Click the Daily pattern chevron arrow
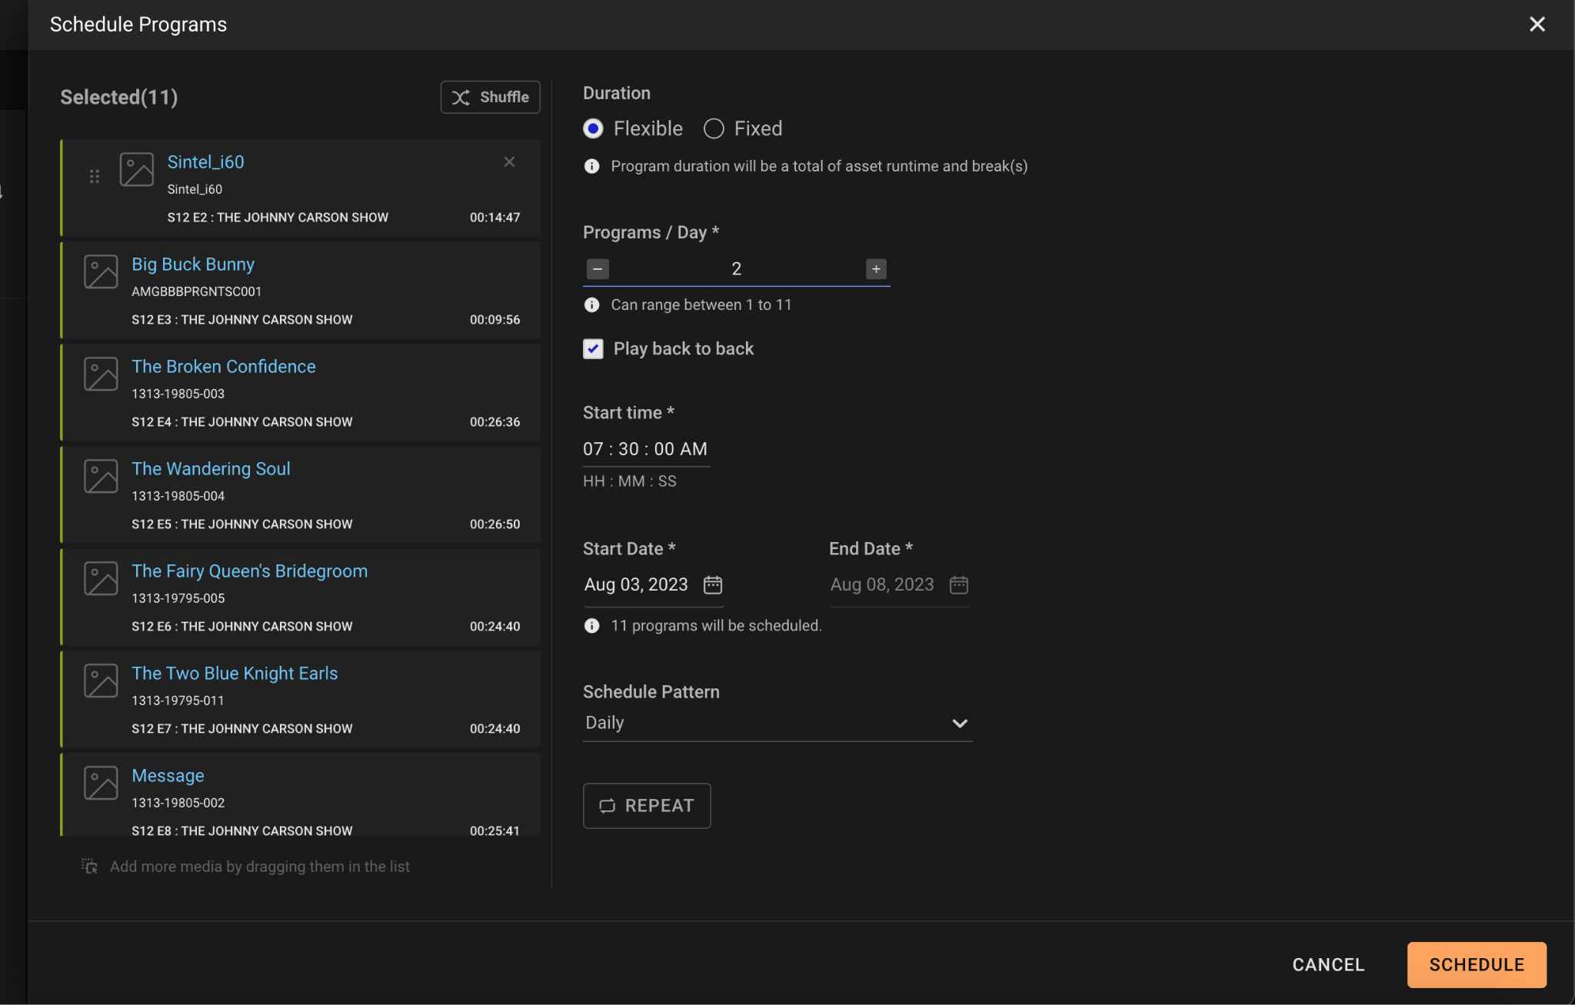Viewport: 1575px width, 1005px height. click(959, 724)
